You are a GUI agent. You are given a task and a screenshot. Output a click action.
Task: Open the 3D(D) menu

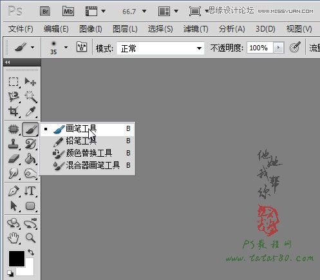(x=265, y=29)
